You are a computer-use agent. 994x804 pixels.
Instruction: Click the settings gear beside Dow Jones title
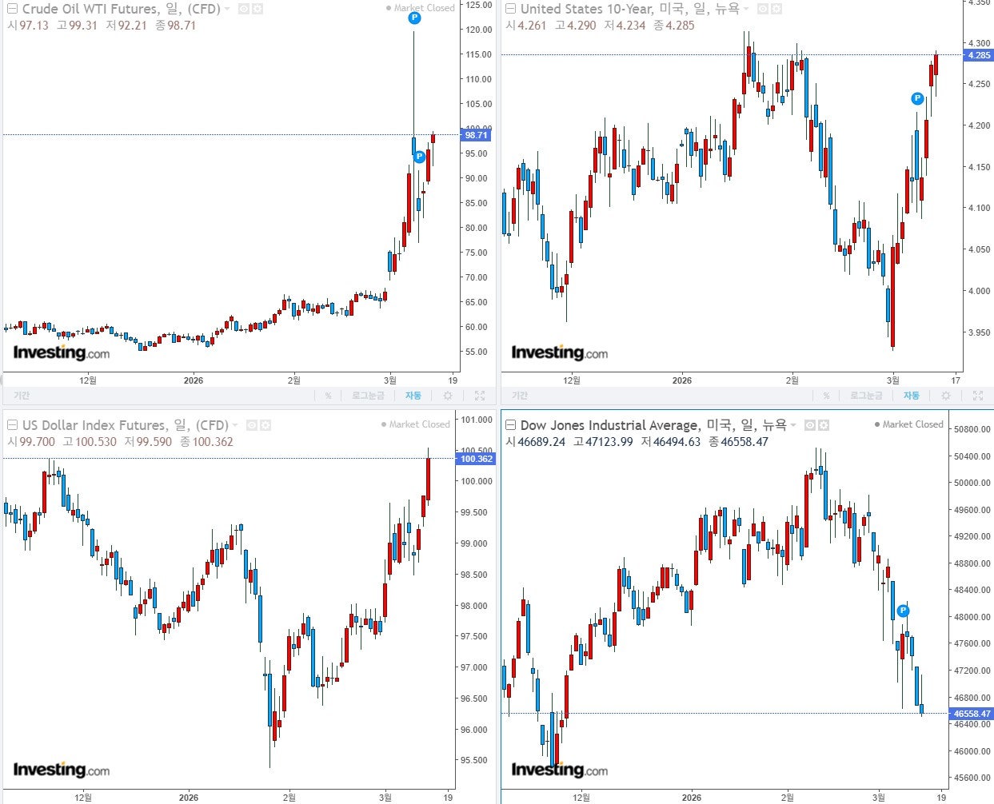(824, 425)
